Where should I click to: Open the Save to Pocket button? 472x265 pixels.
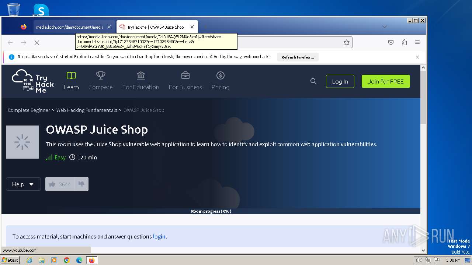pos(391,42)
